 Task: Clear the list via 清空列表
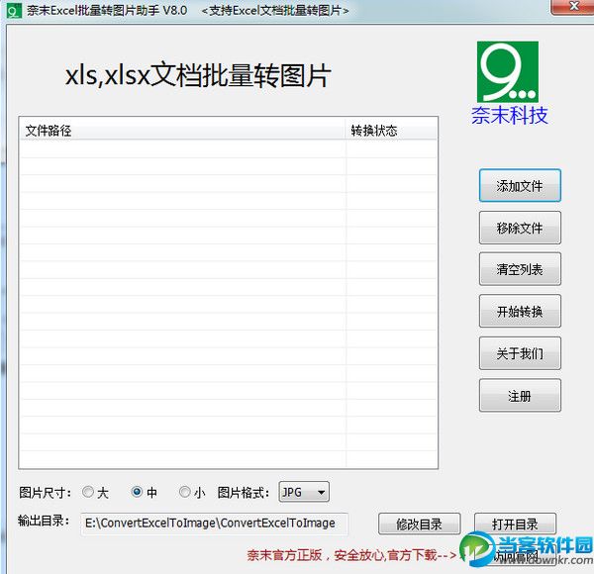(x=520, y=269)
